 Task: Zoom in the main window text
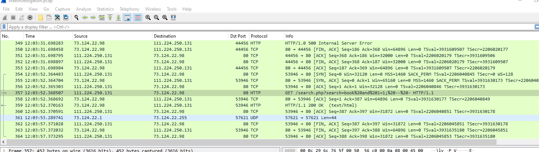click(148, 18)
